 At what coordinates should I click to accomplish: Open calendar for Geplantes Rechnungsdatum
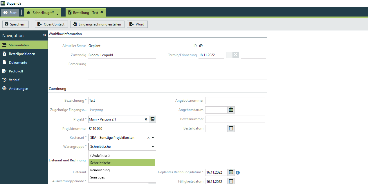tap(231, 172)
